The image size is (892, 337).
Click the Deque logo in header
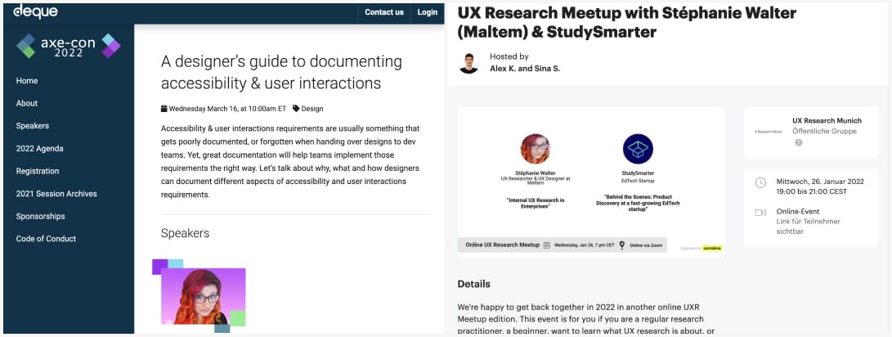coord(35,11)
